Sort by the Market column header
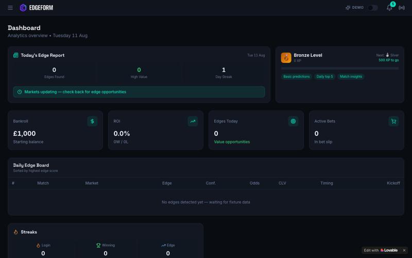Screen dimensions: 412x258 [92, 183]
